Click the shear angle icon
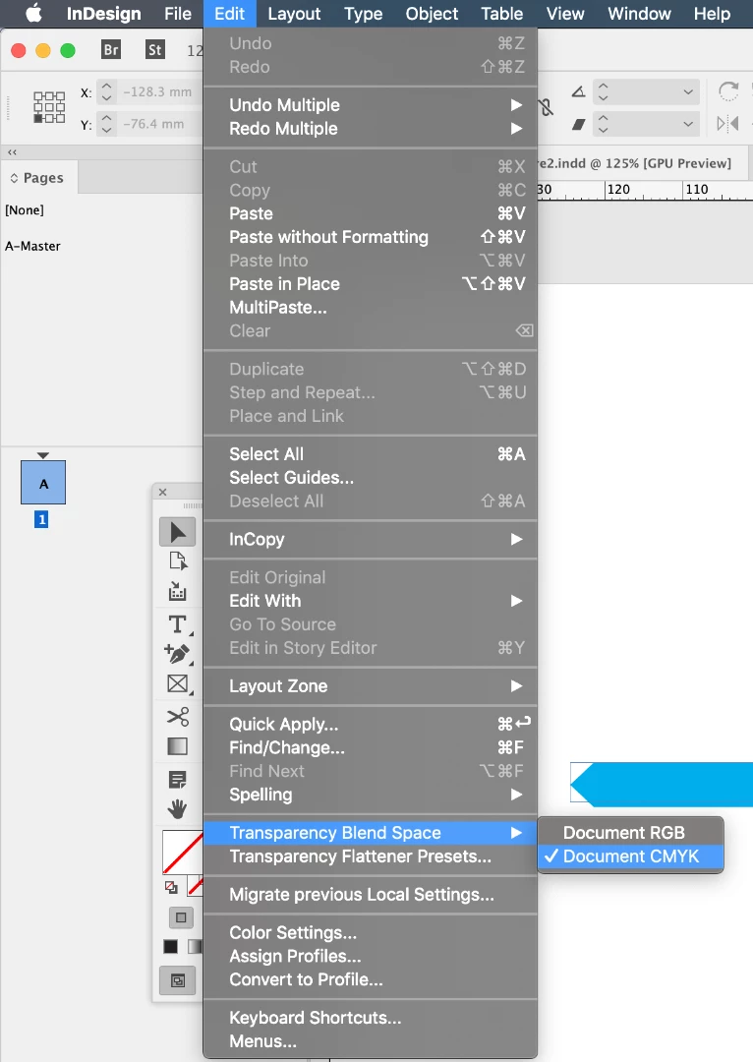Image resolution: width=753 pixels, height=1062 pixels. point(578,124)
